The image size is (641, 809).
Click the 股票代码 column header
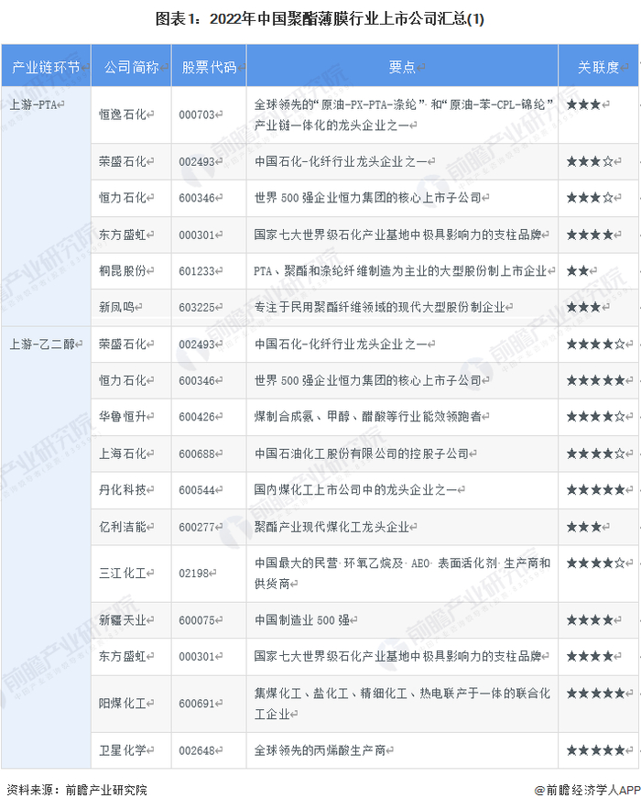coord(209,67)
